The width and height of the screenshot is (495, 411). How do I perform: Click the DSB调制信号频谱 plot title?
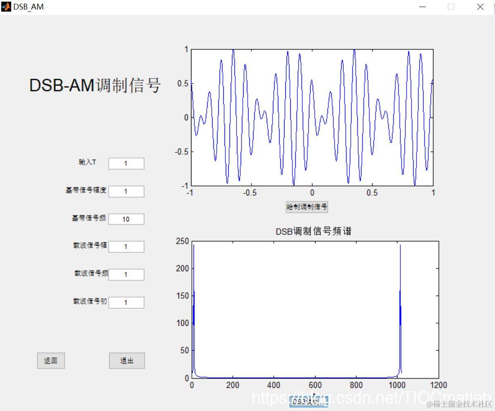[x=313, y=231]
